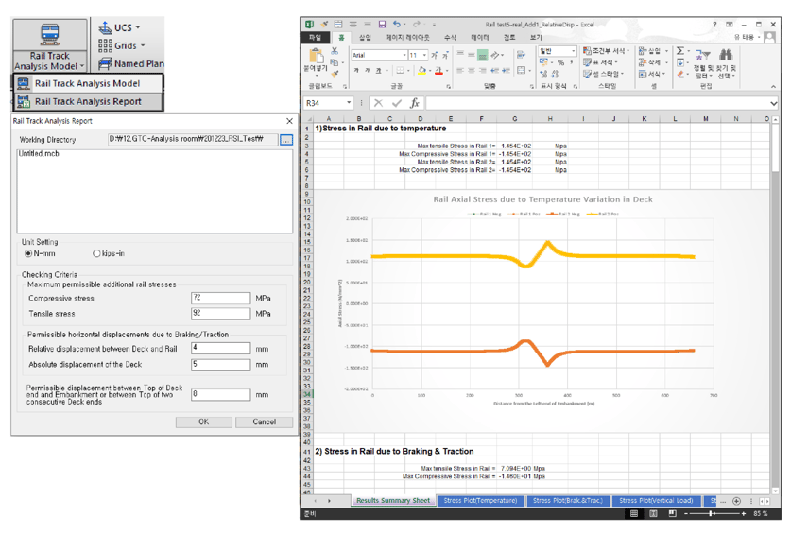
Task: Click Excel's Paste clipboard icon
Action: pos(315,57)
